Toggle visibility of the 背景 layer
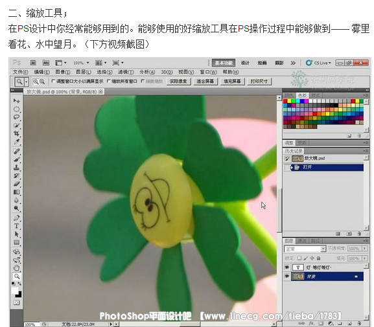Viewport: 374px width, 327px height. coord(286,276)
